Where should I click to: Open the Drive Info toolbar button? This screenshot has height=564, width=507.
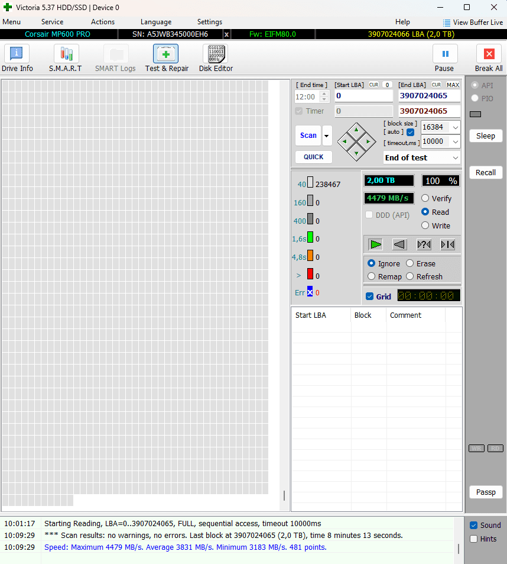17,54
